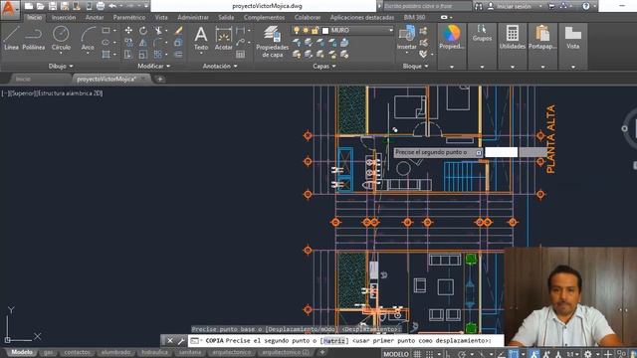
Task: Click the dynamic input distance field
Action: click(x=502, y=152)
